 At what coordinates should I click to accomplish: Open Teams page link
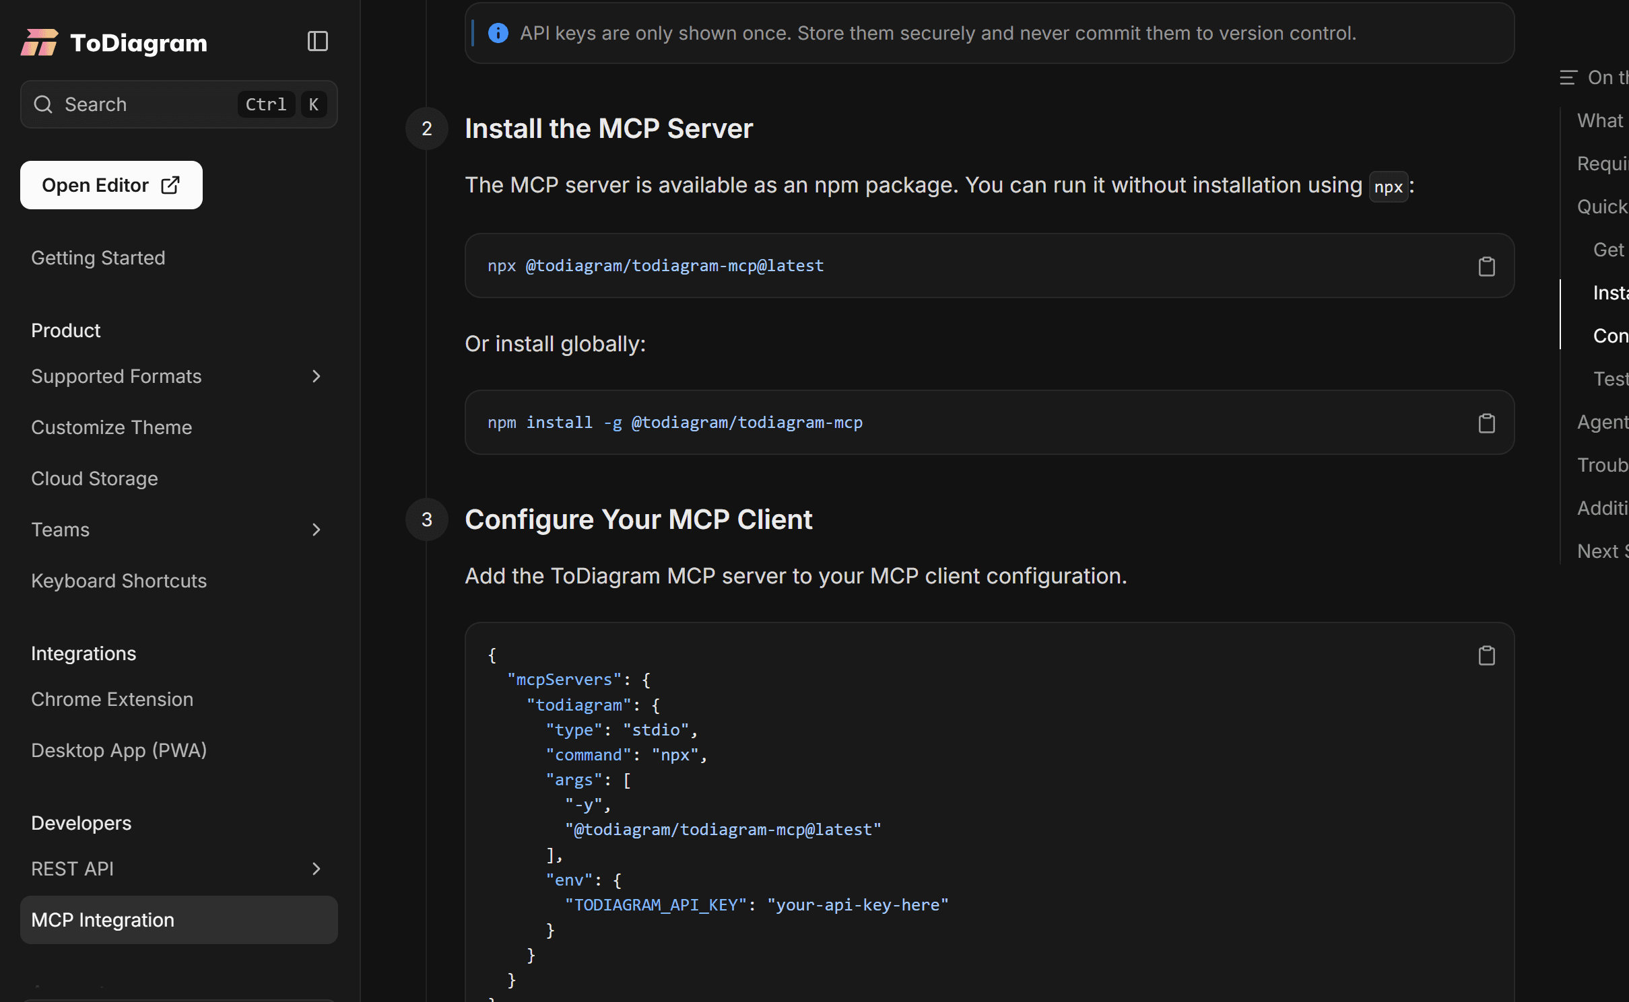(x=60, y=530)
